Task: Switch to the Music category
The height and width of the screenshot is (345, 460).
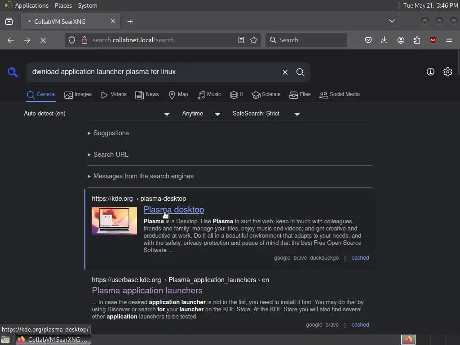Action: [x=209, y=94]
